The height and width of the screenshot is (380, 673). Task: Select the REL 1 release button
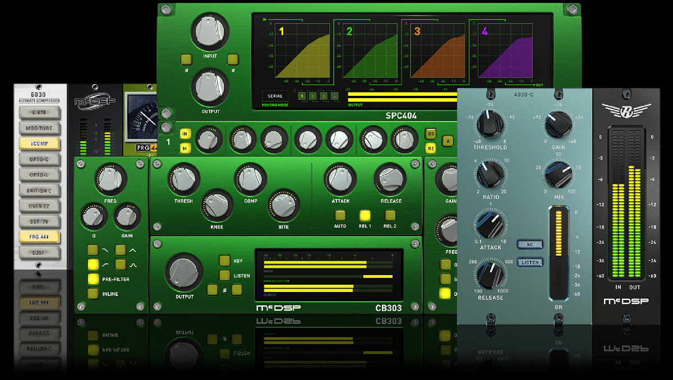pos(365,215)
